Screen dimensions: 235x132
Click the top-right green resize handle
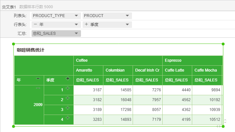(x=223, y=44)
